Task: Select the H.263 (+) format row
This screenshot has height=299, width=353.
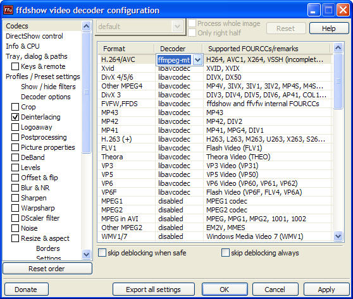Action: [215, 139]
